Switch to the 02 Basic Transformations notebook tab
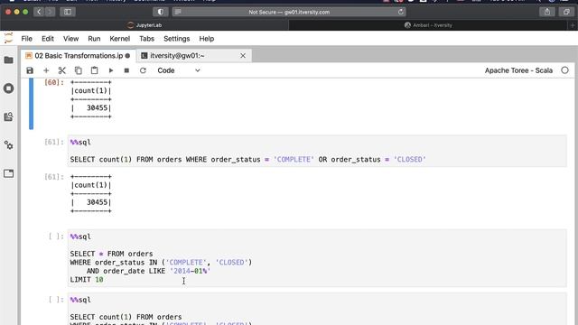 (79, 56)
